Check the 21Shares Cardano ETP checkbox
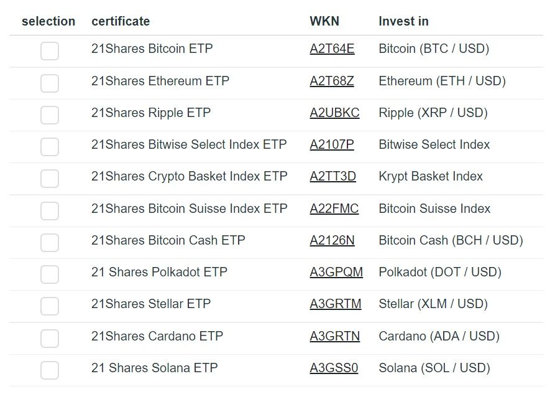The height and width of the screenshot is (394, 550). click(50, 338)
